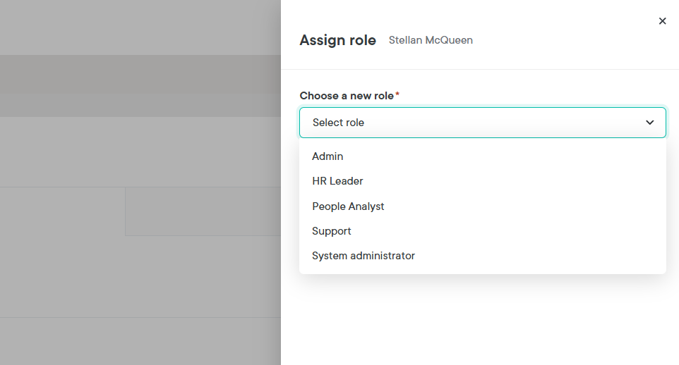679x365 pixels.
Task: Click the dimmed gray header band behind overlay
Action: [x=141, y=74]
